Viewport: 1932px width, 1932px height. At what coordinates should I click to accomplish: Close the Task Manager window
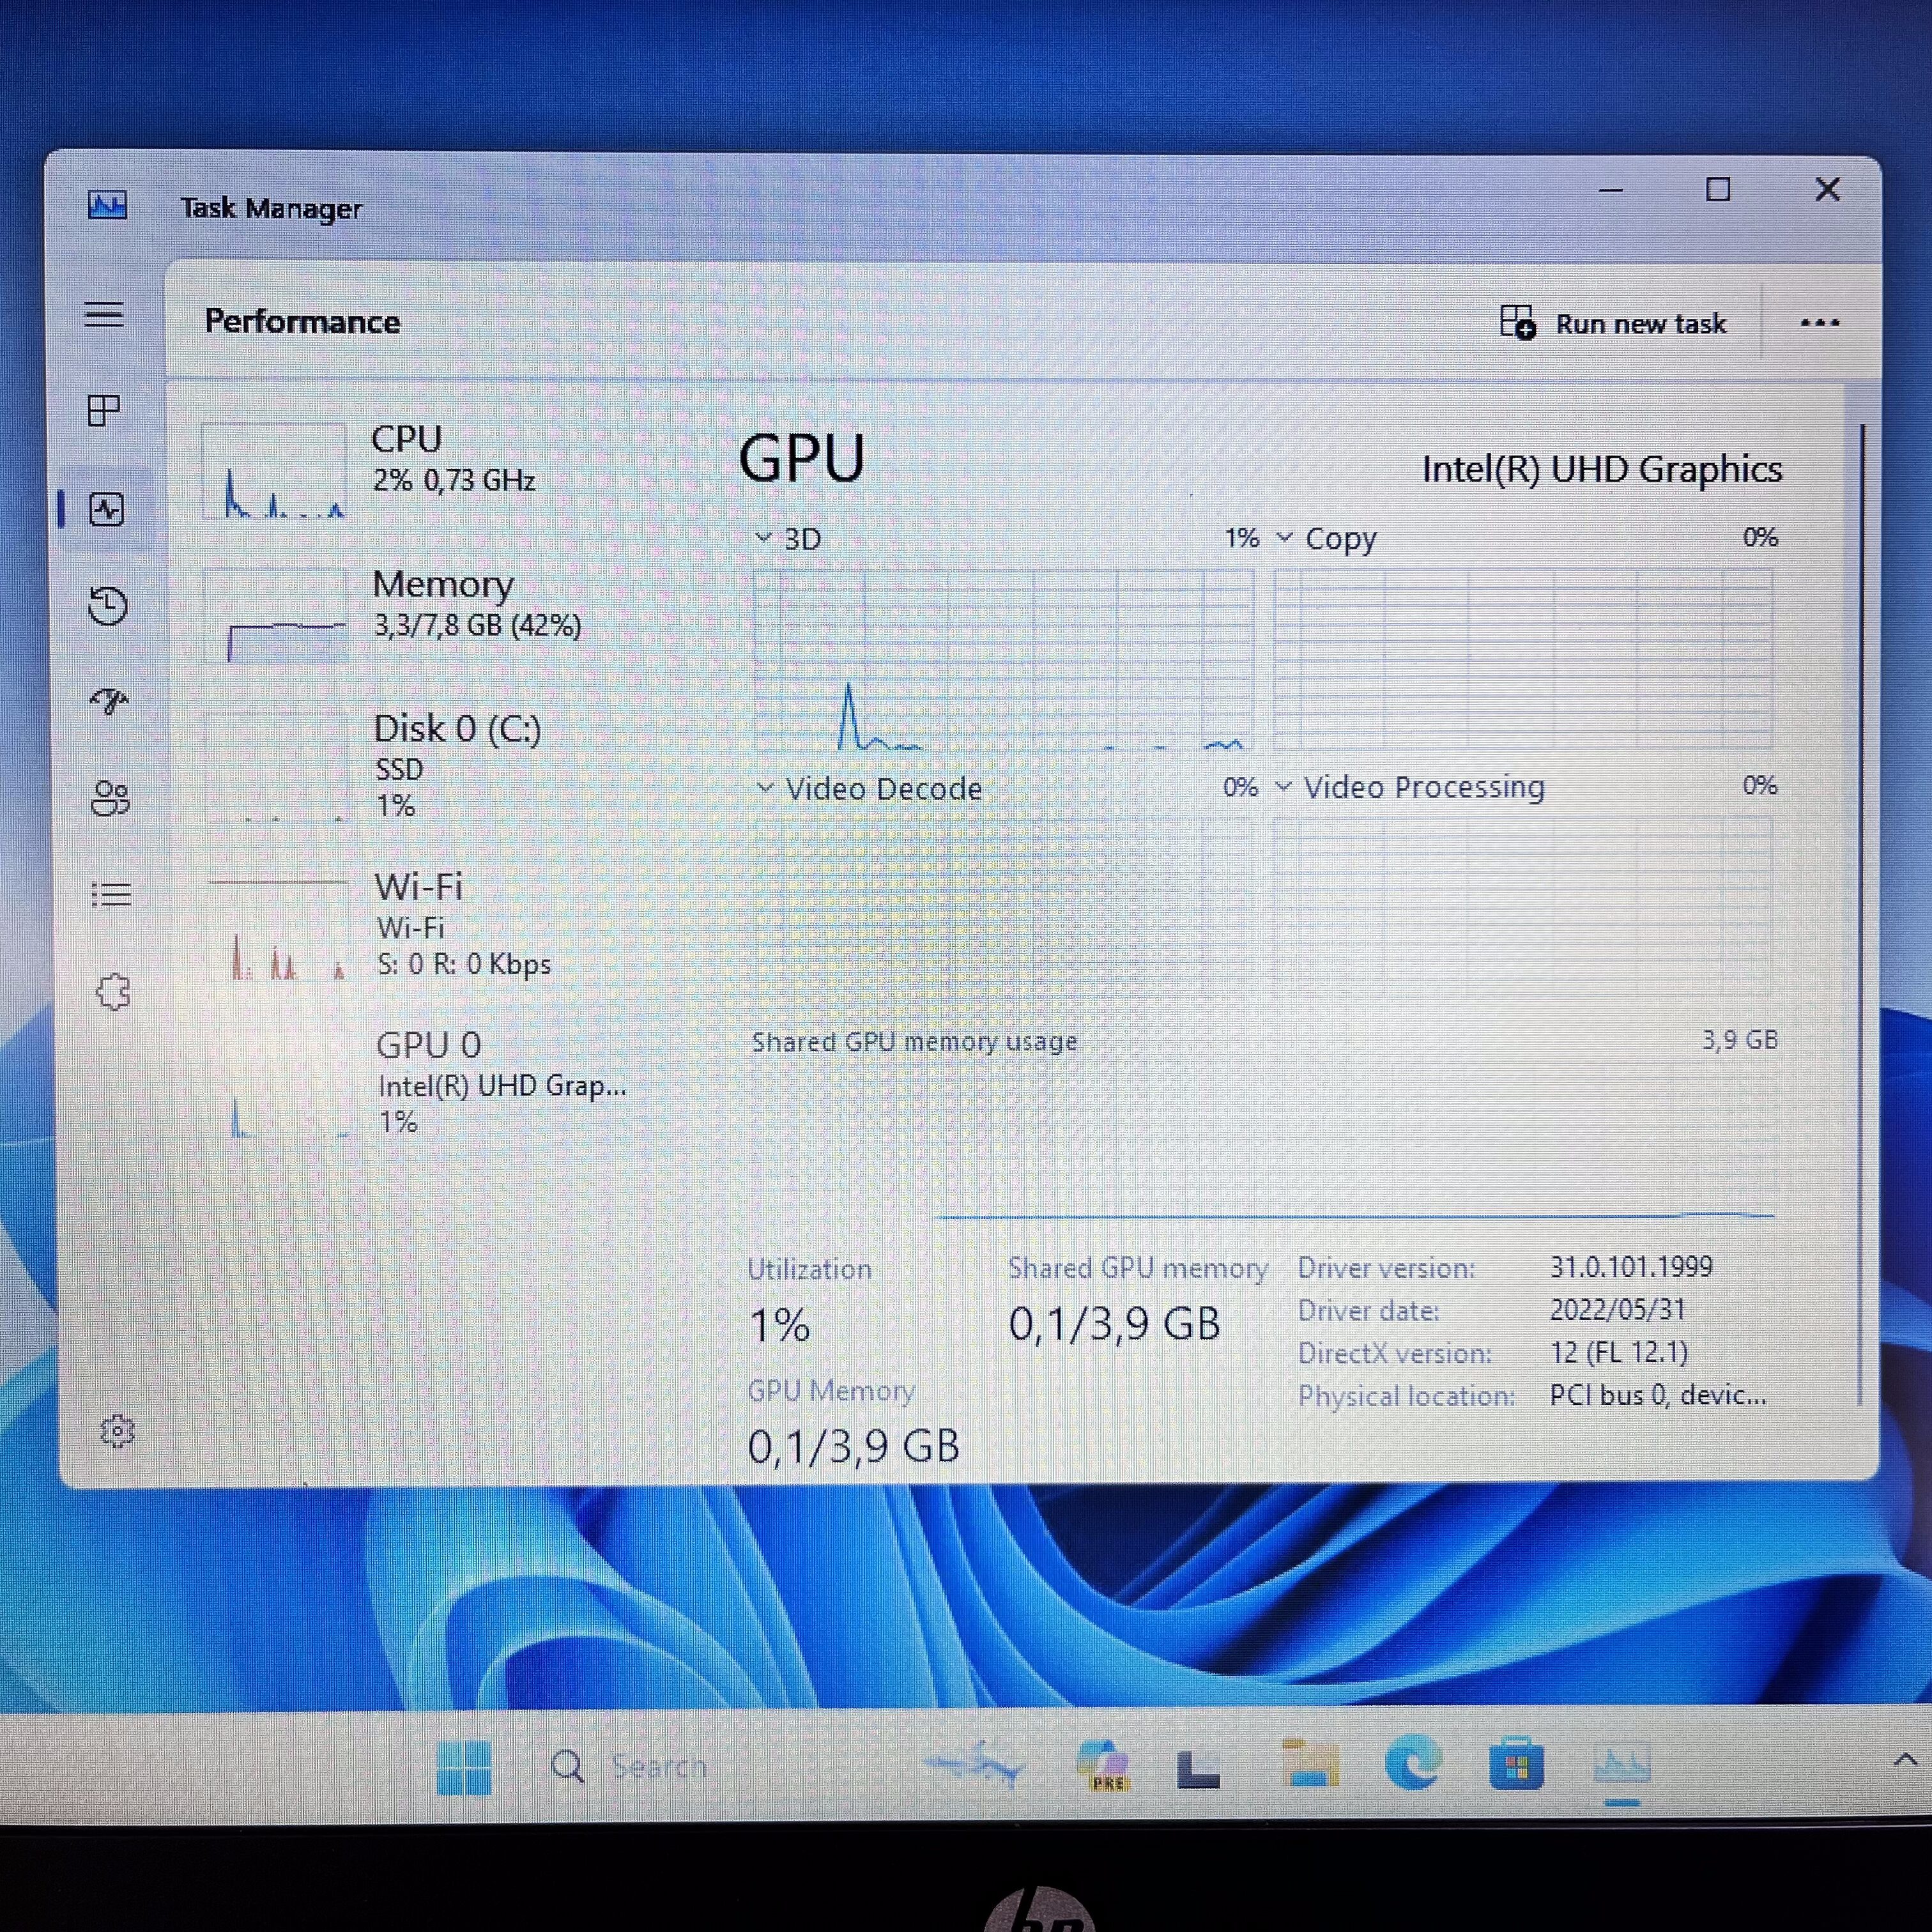tap(1827, 189)
